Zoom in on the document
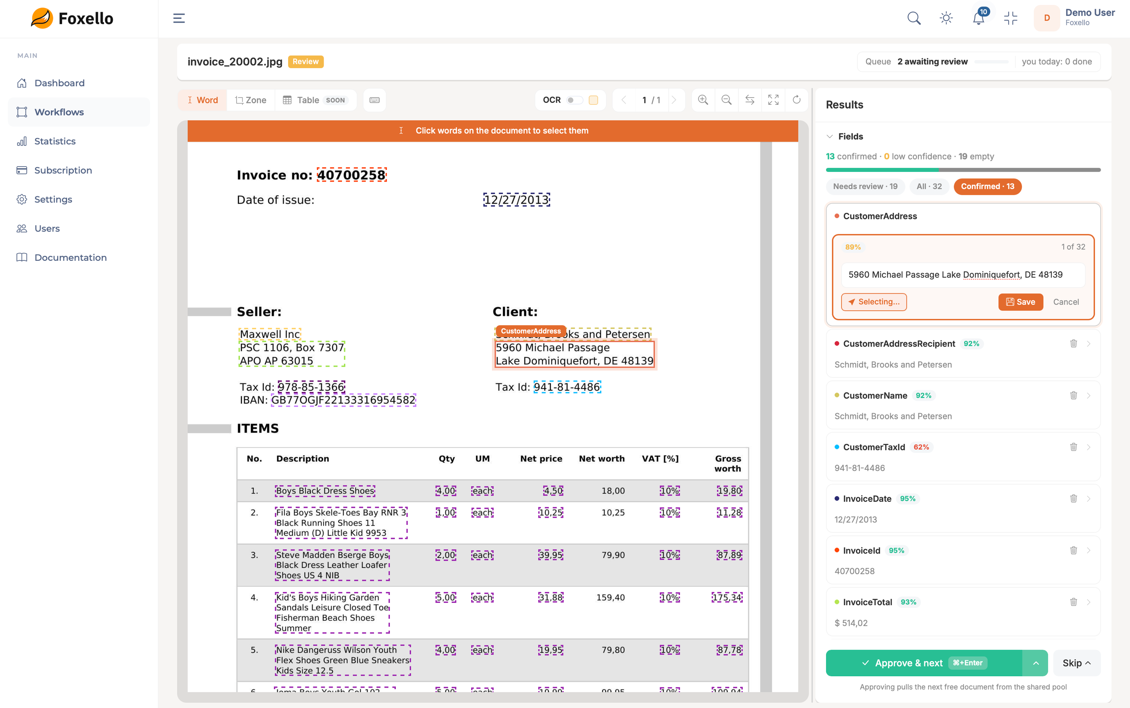1130x708 pixels. [703, 100]
